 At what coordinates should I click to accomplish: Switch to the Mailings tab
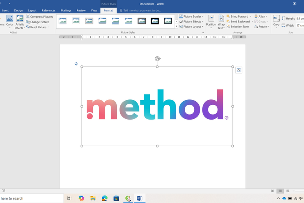click(x=66, y=11)
